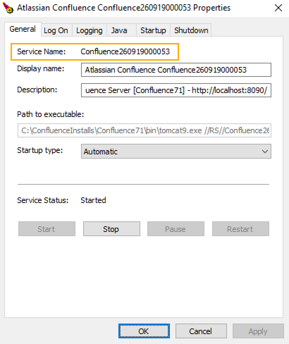
Task: Click the Pause button
Action: (175, 229)
